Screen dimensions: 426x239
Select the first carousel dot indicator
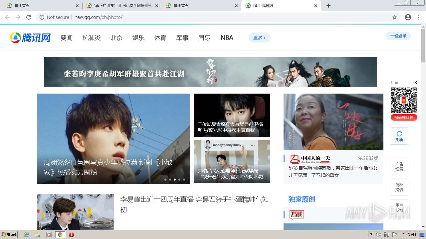(165, 180)
